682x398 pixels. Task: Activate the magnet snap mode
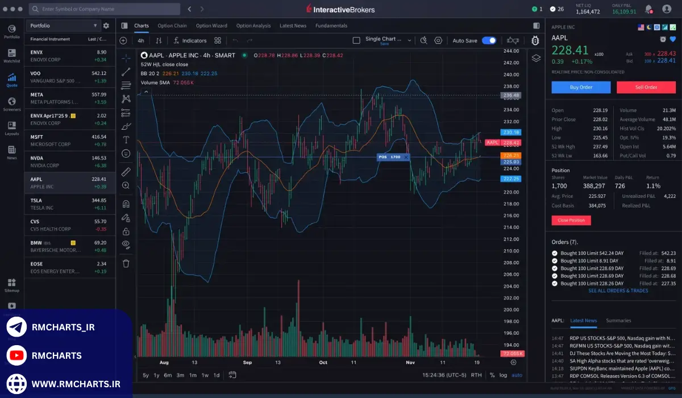[x=126, y=204]
